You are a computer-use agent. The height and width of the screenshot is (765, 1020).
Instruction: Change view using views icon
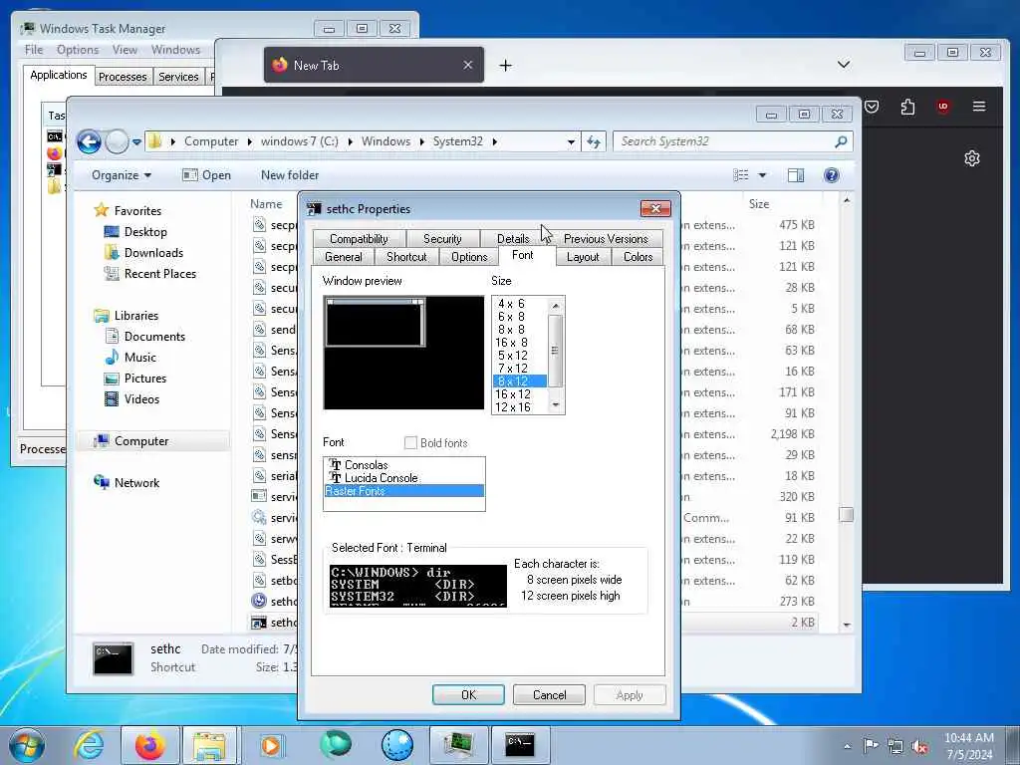[x=740, y=175]
